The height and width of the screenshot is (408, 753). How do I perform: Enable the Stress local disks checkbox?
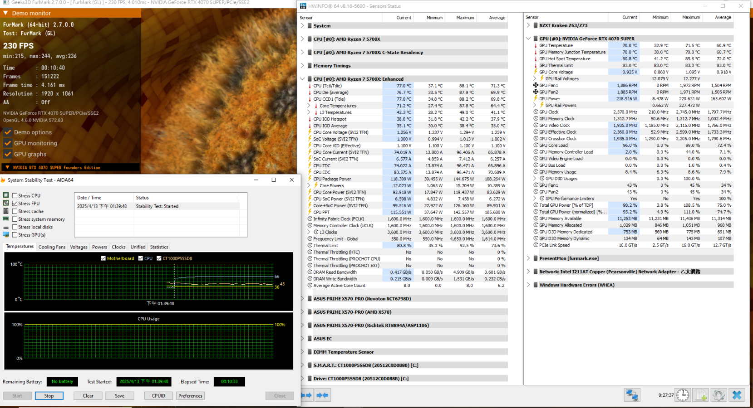(x=15, y=227)
